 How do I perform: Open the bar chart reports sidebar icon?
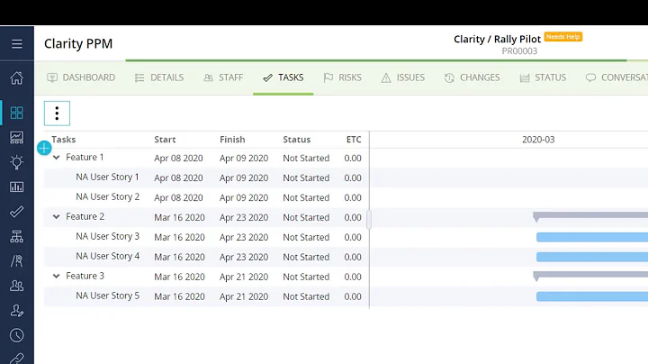pos(17,187)
